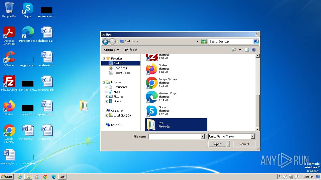The image size is (321, 180).
Task: Click the search magnifier icon
Action: [256, 41]
